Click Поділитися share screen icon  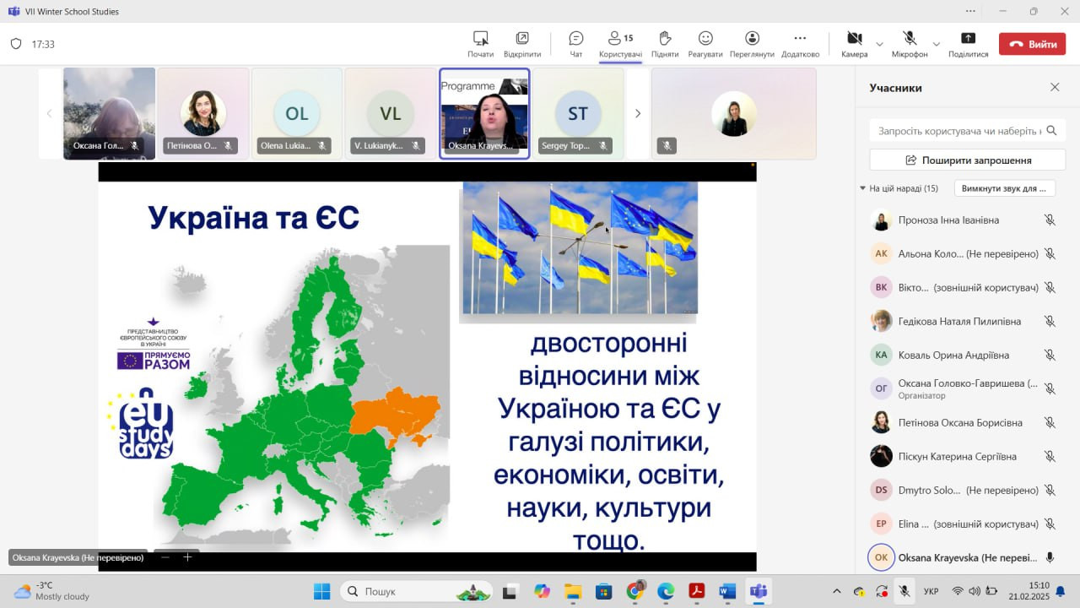968,44
